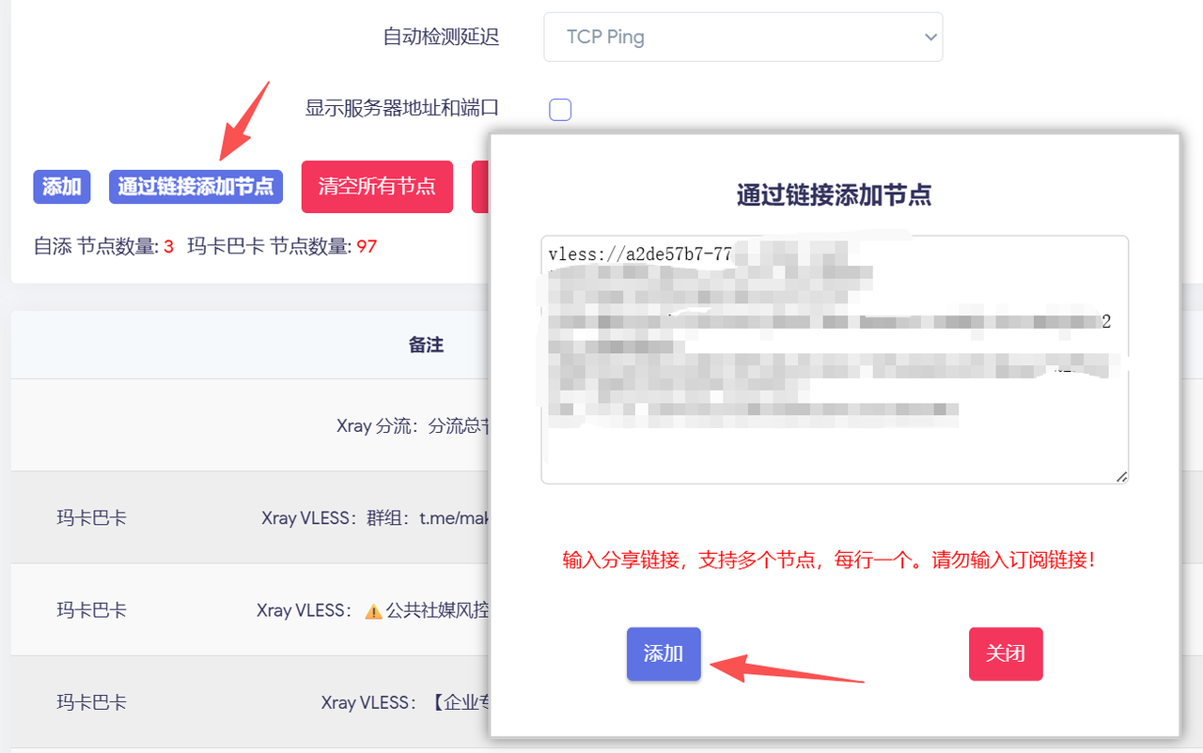Select the Xray VLESS 群组 t.me row
This screenshot has width=1203, height=753.
[376, 517]
